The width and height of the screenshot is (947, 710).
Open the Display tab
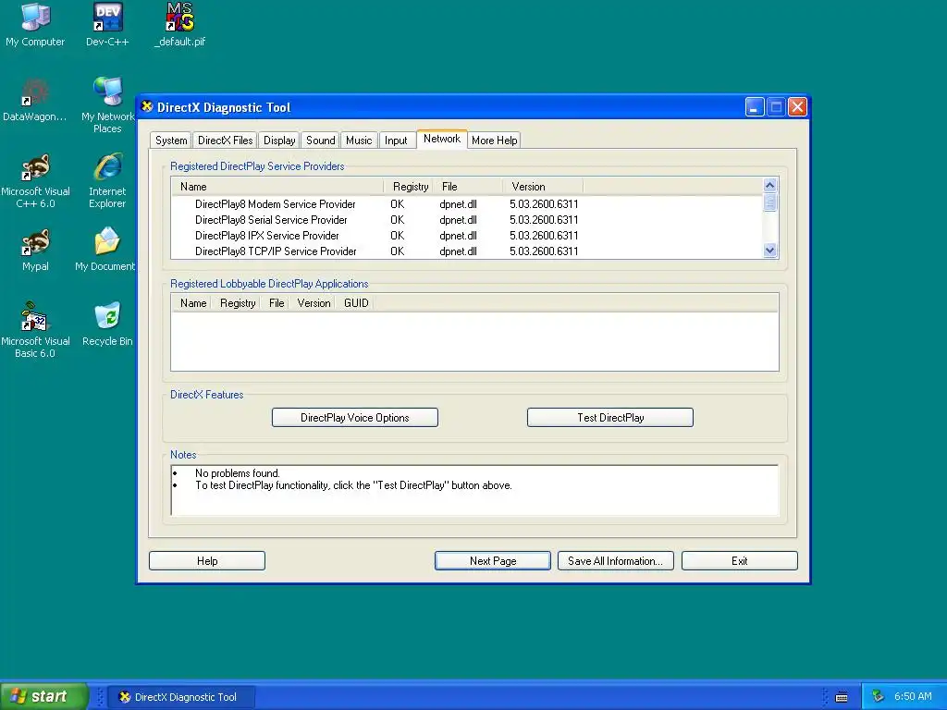[279, 141]
